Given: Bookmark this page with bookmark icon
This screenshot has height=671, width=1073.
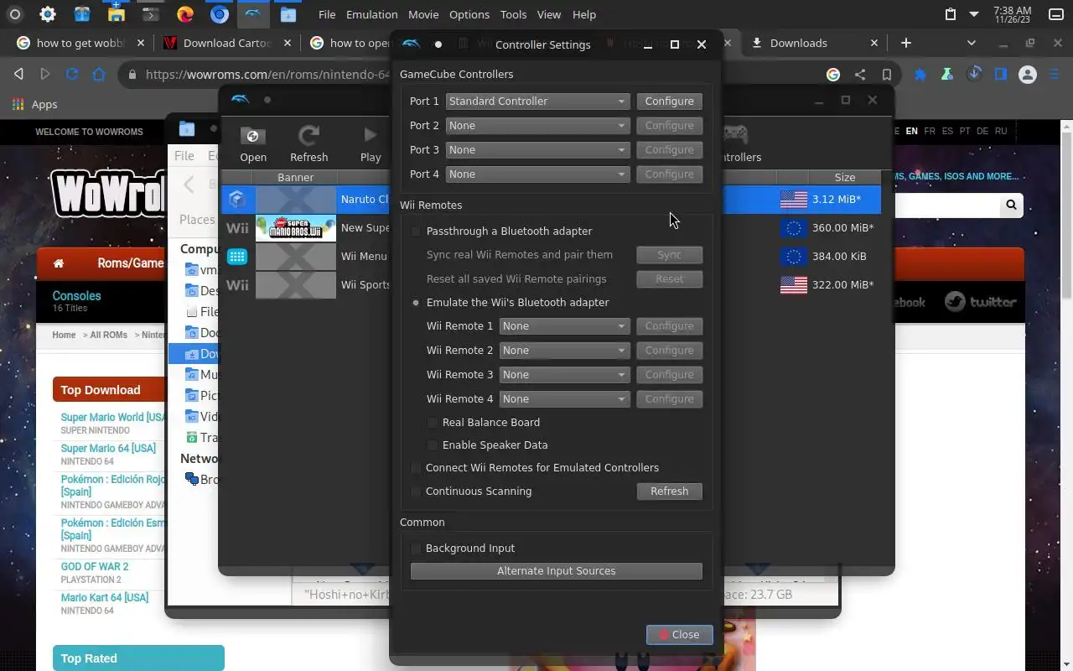Looking at the screenshot, I should (887, 74).
